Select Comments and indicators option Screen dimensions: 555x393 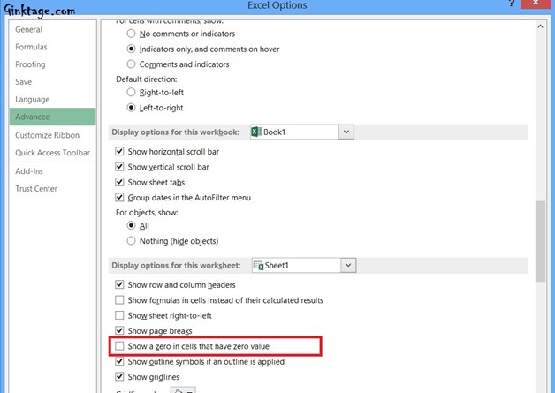[x=131, y=64]
